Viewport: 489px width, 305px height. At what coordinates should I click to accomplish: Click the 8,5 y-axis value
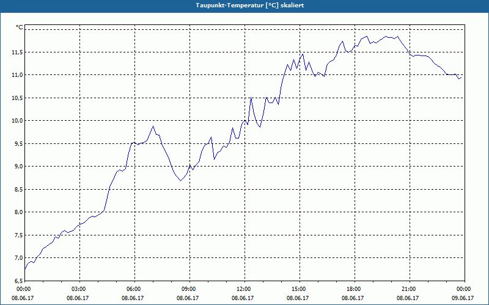tap(18, 190)
